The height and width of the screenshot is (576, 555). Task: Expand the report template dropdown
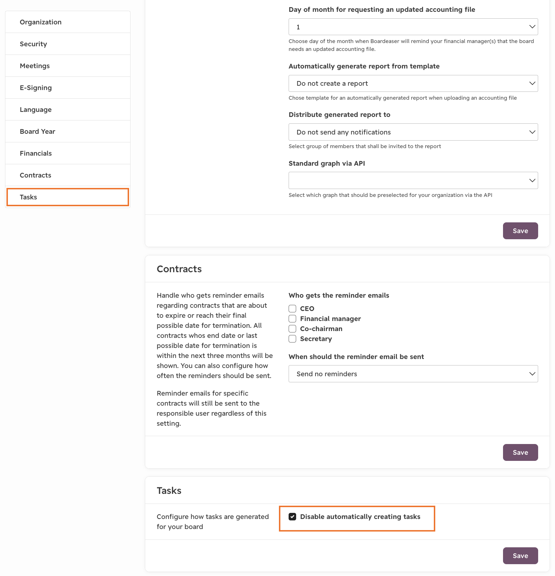coord(413,83)
